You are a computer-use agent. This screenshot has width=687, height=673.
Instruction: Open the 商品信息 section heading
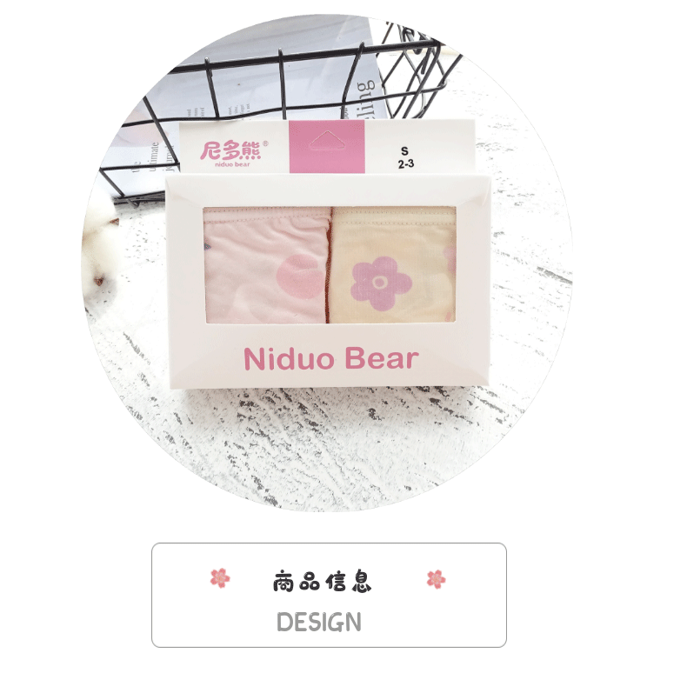[322, 582]
